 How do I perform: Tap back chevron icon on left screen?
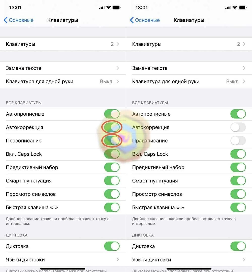point(5,20)
